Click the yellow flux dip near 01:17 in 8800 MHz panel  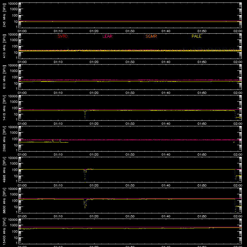pyautogui.click(x=85, y=204)
